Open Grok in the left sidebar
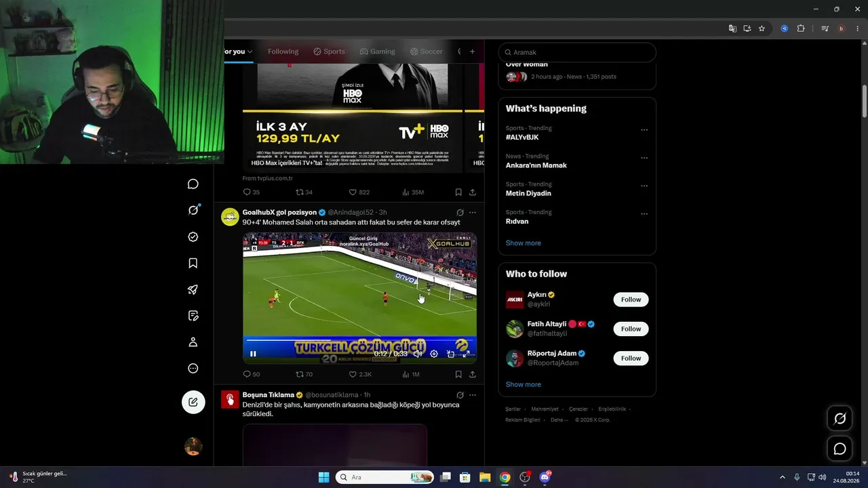Viewport: 868px width, 488px height. coord(193,210)
